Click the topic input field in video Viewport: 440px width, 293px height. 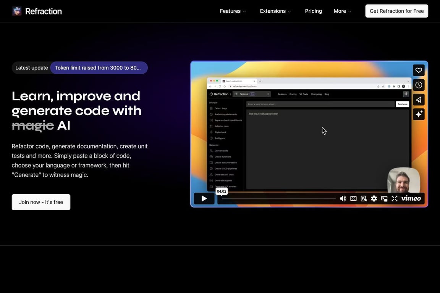click(x=320, y=104)
